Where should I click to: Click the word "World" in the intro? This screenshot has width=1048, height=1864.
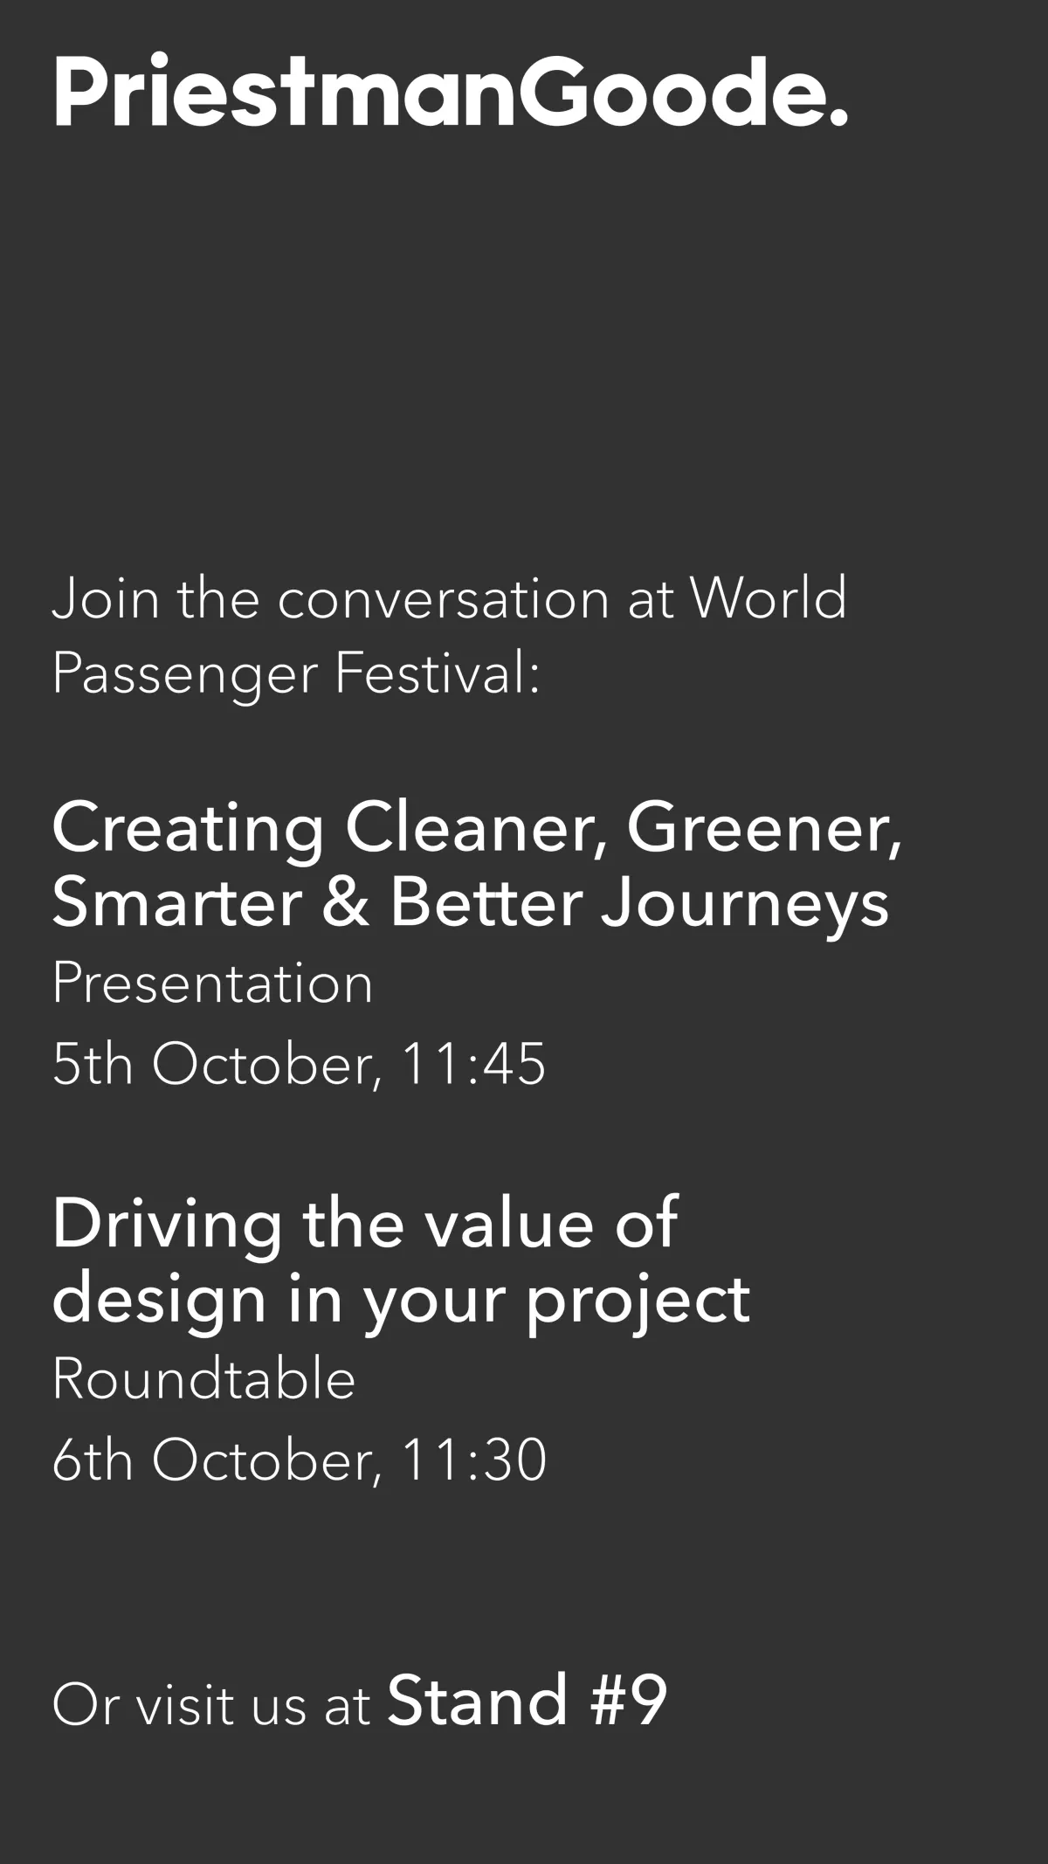(768, 599)
